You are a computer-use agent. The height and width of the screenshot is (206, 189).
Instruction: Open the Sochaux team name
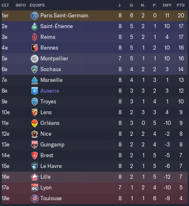tap(51, 69)
